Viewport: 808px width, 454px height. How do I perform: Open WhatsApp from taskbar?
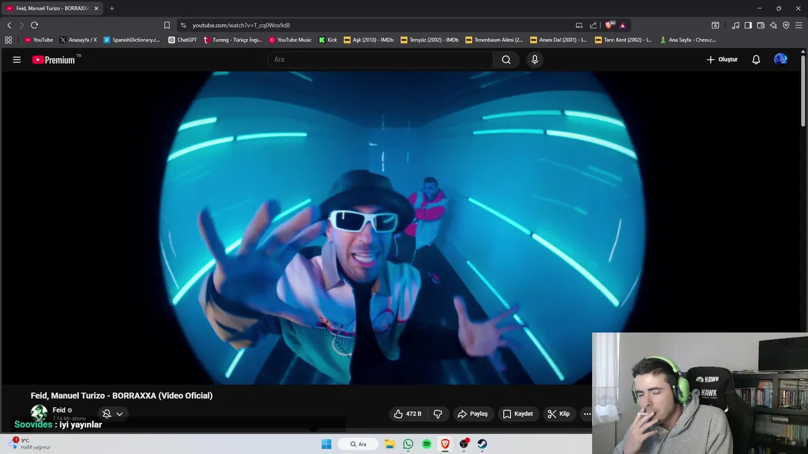pos(408,444)
